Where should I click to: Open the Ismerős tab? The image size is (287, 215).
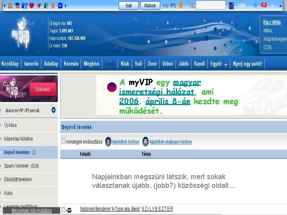(x=31, y=64)
